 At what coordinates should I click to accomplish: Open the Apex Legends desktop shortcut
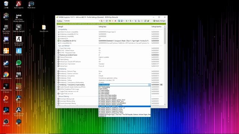(19, 4)
